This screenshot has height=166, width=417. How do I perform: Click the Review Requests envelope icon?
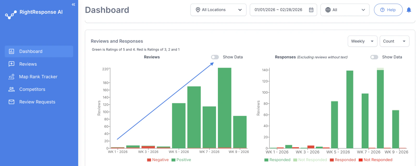click(11, 102)
